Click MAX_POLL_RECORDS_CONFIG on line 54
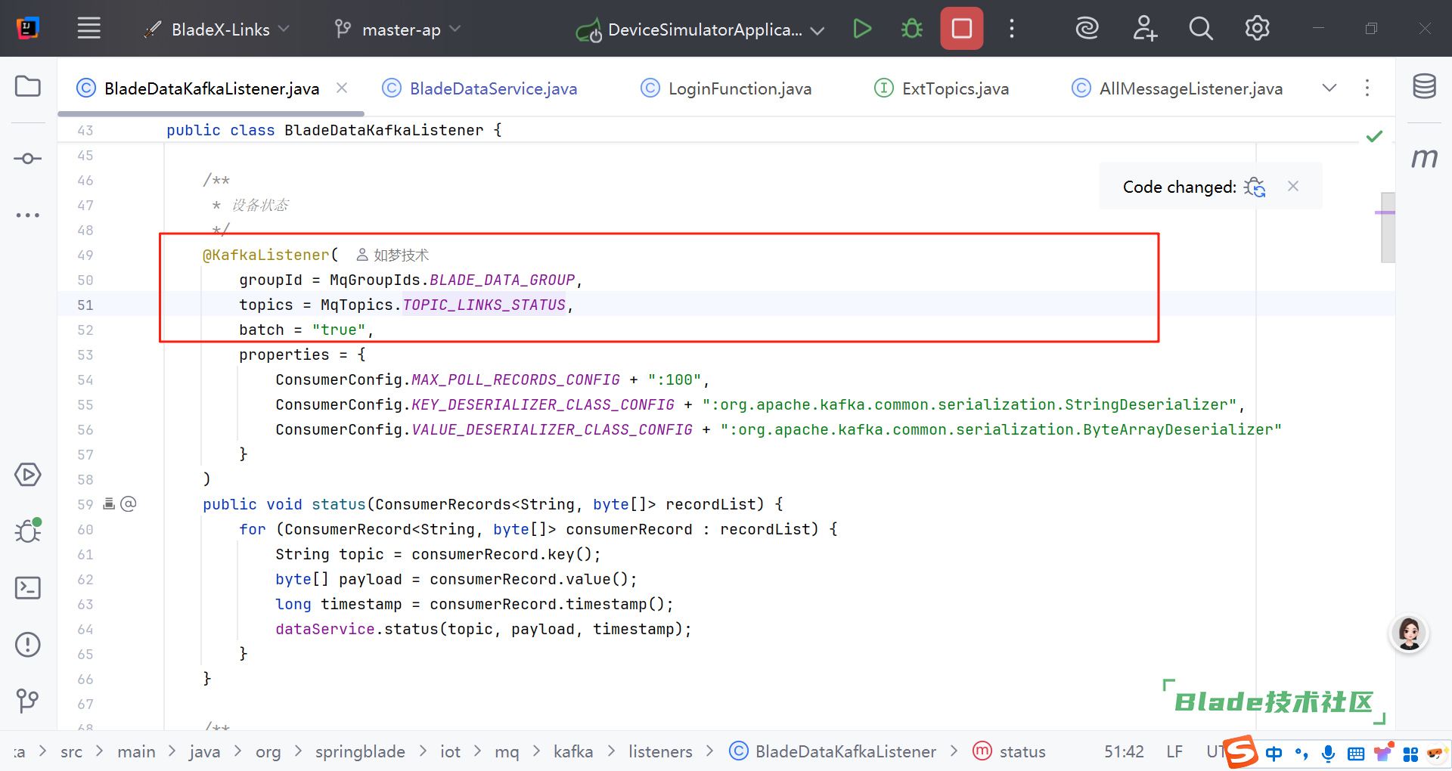Image resolution: width=1452 pixels, height=771 pixels. (516, 379)
